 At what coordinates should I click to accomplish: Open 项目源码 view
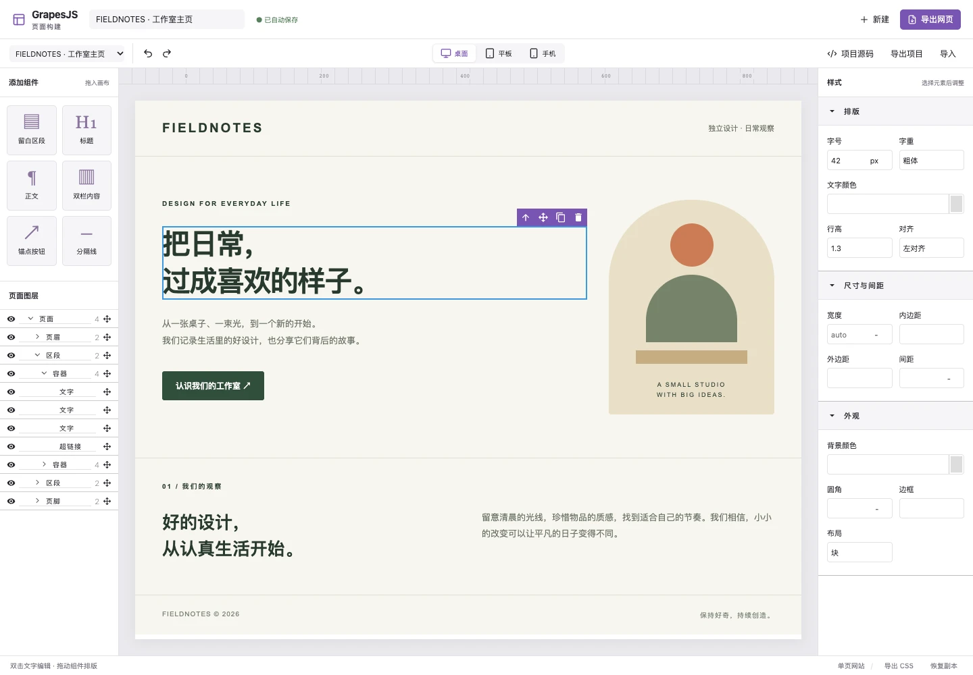coord(850,53)
